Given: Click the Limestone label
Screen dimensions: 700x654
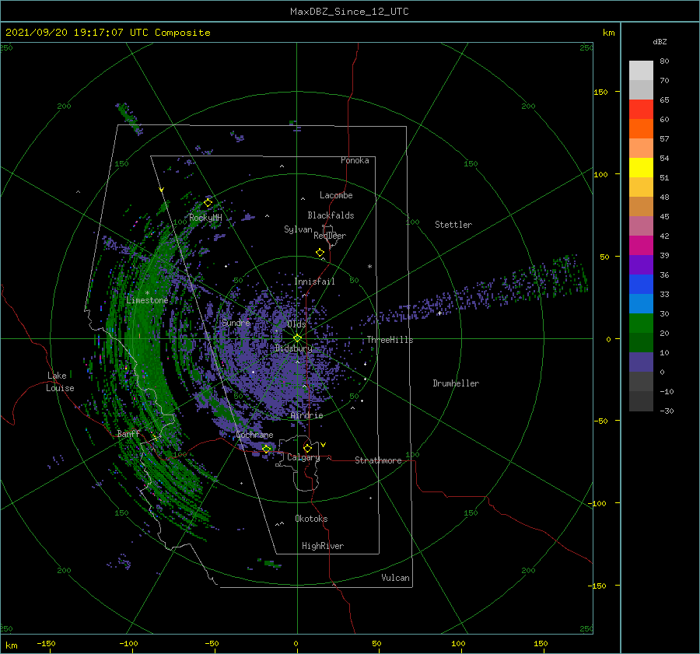Looking at the screenshot, I should 147,300.
